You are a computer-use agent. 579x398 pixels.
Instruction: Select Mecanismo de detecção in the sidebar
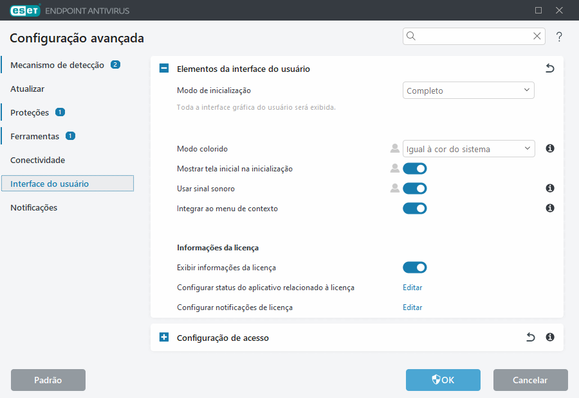(57, 65)
